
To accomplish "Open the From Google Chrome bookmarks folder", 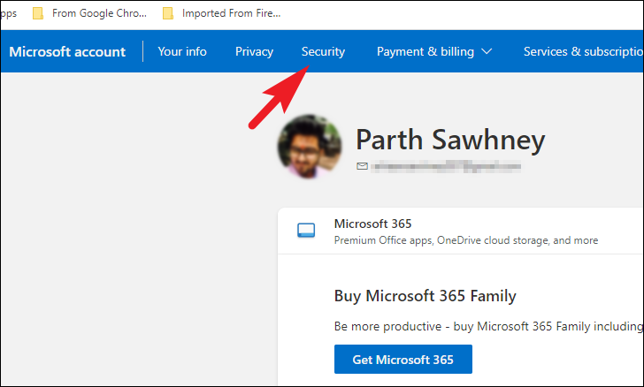I will (90, 13).
